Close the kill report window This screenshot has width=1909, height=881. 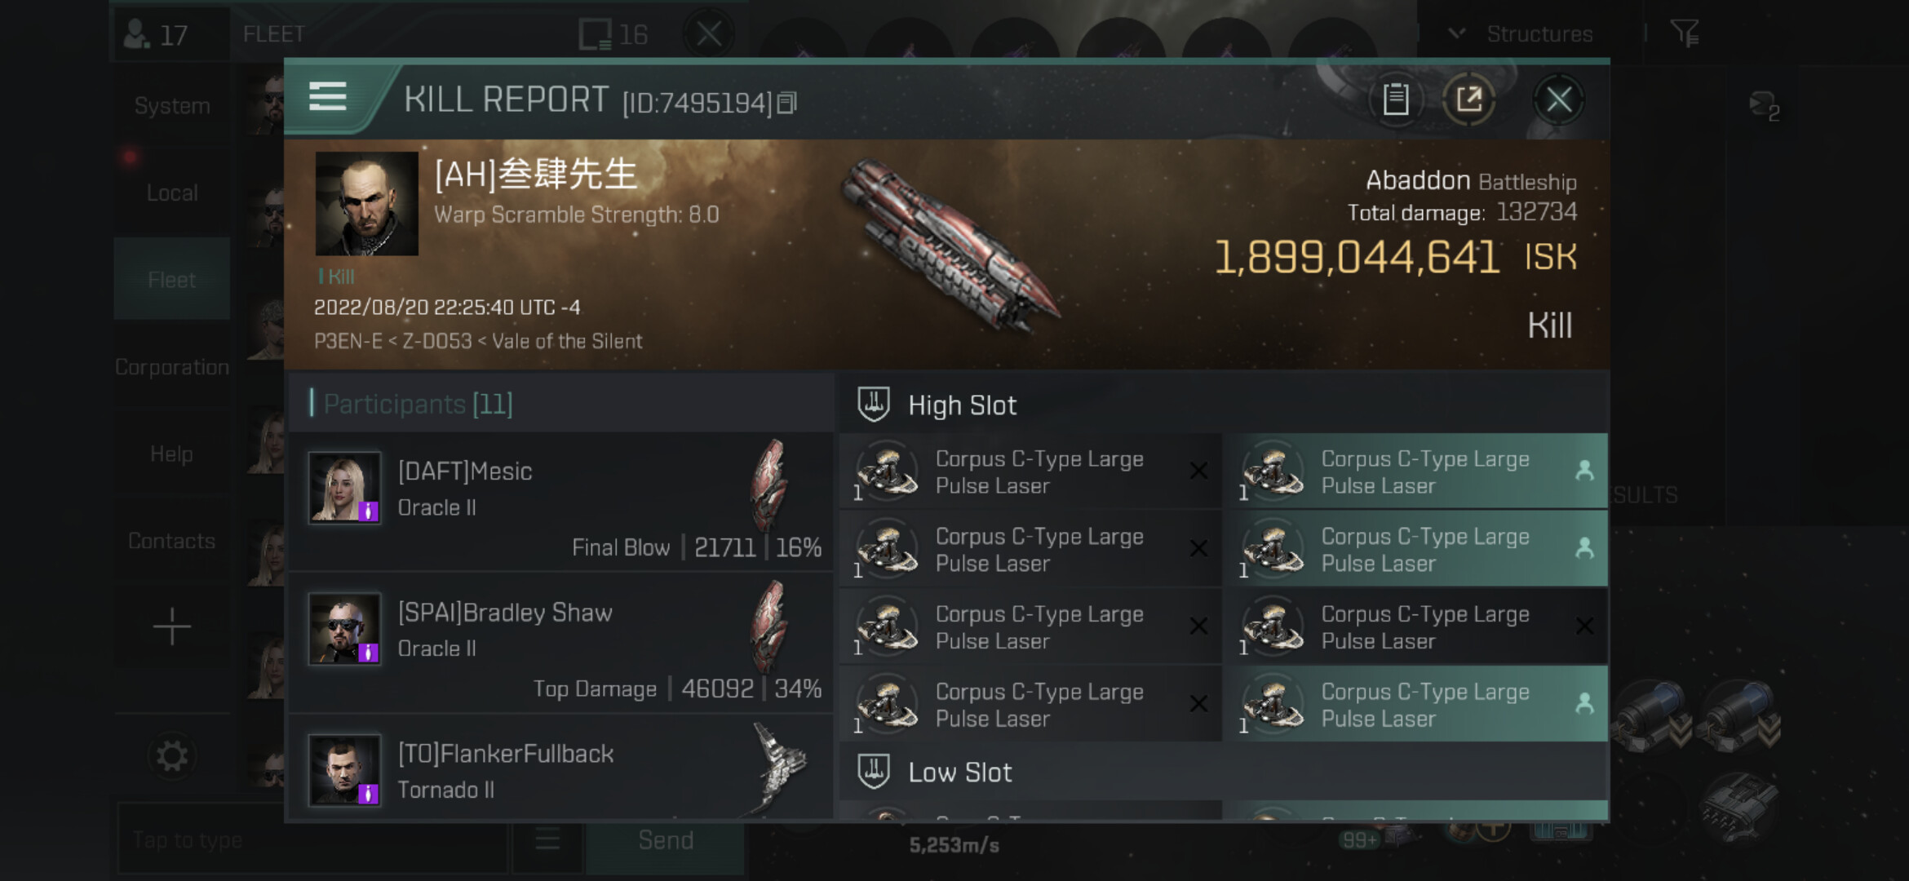click(x=1558, y=100)
